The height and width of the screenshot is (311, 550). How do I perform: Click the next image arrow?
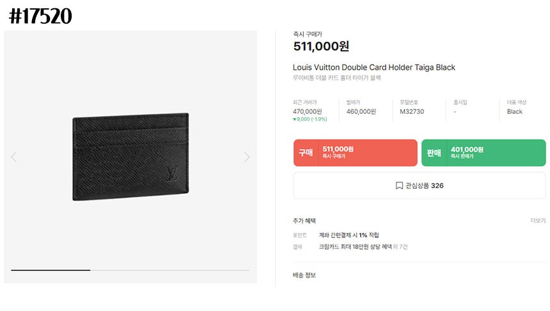coord(247,157)
